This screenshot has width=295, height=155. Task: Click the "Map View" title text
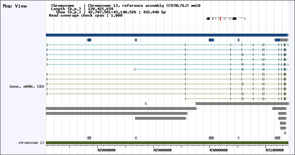click(15, 6)
